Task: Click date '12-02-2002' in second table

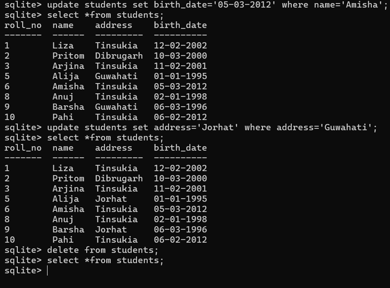Action: 180,168
